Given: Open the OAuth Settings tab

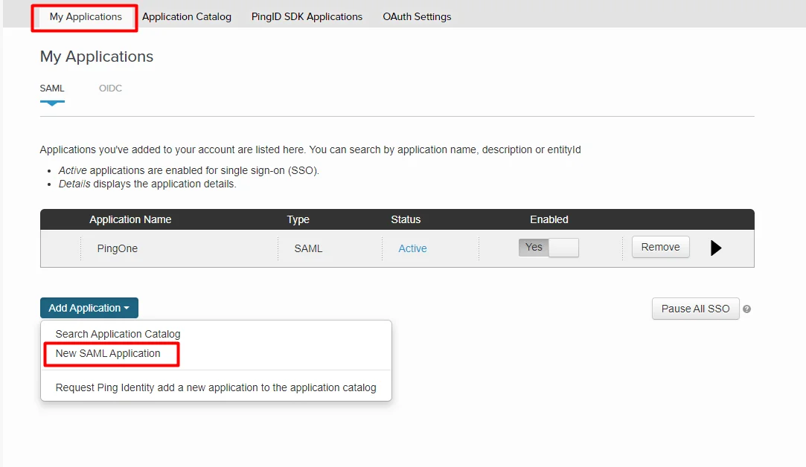Looking at the screenshot, I should [x=417, y=16].
